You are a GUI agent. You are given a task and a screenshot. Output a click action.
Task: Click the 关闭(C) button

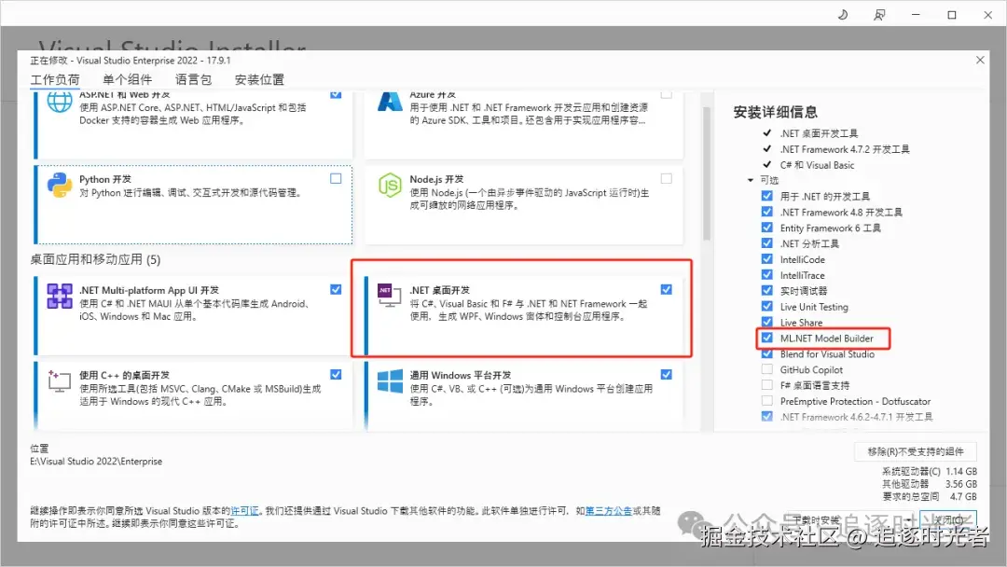(x=948, y=519)
